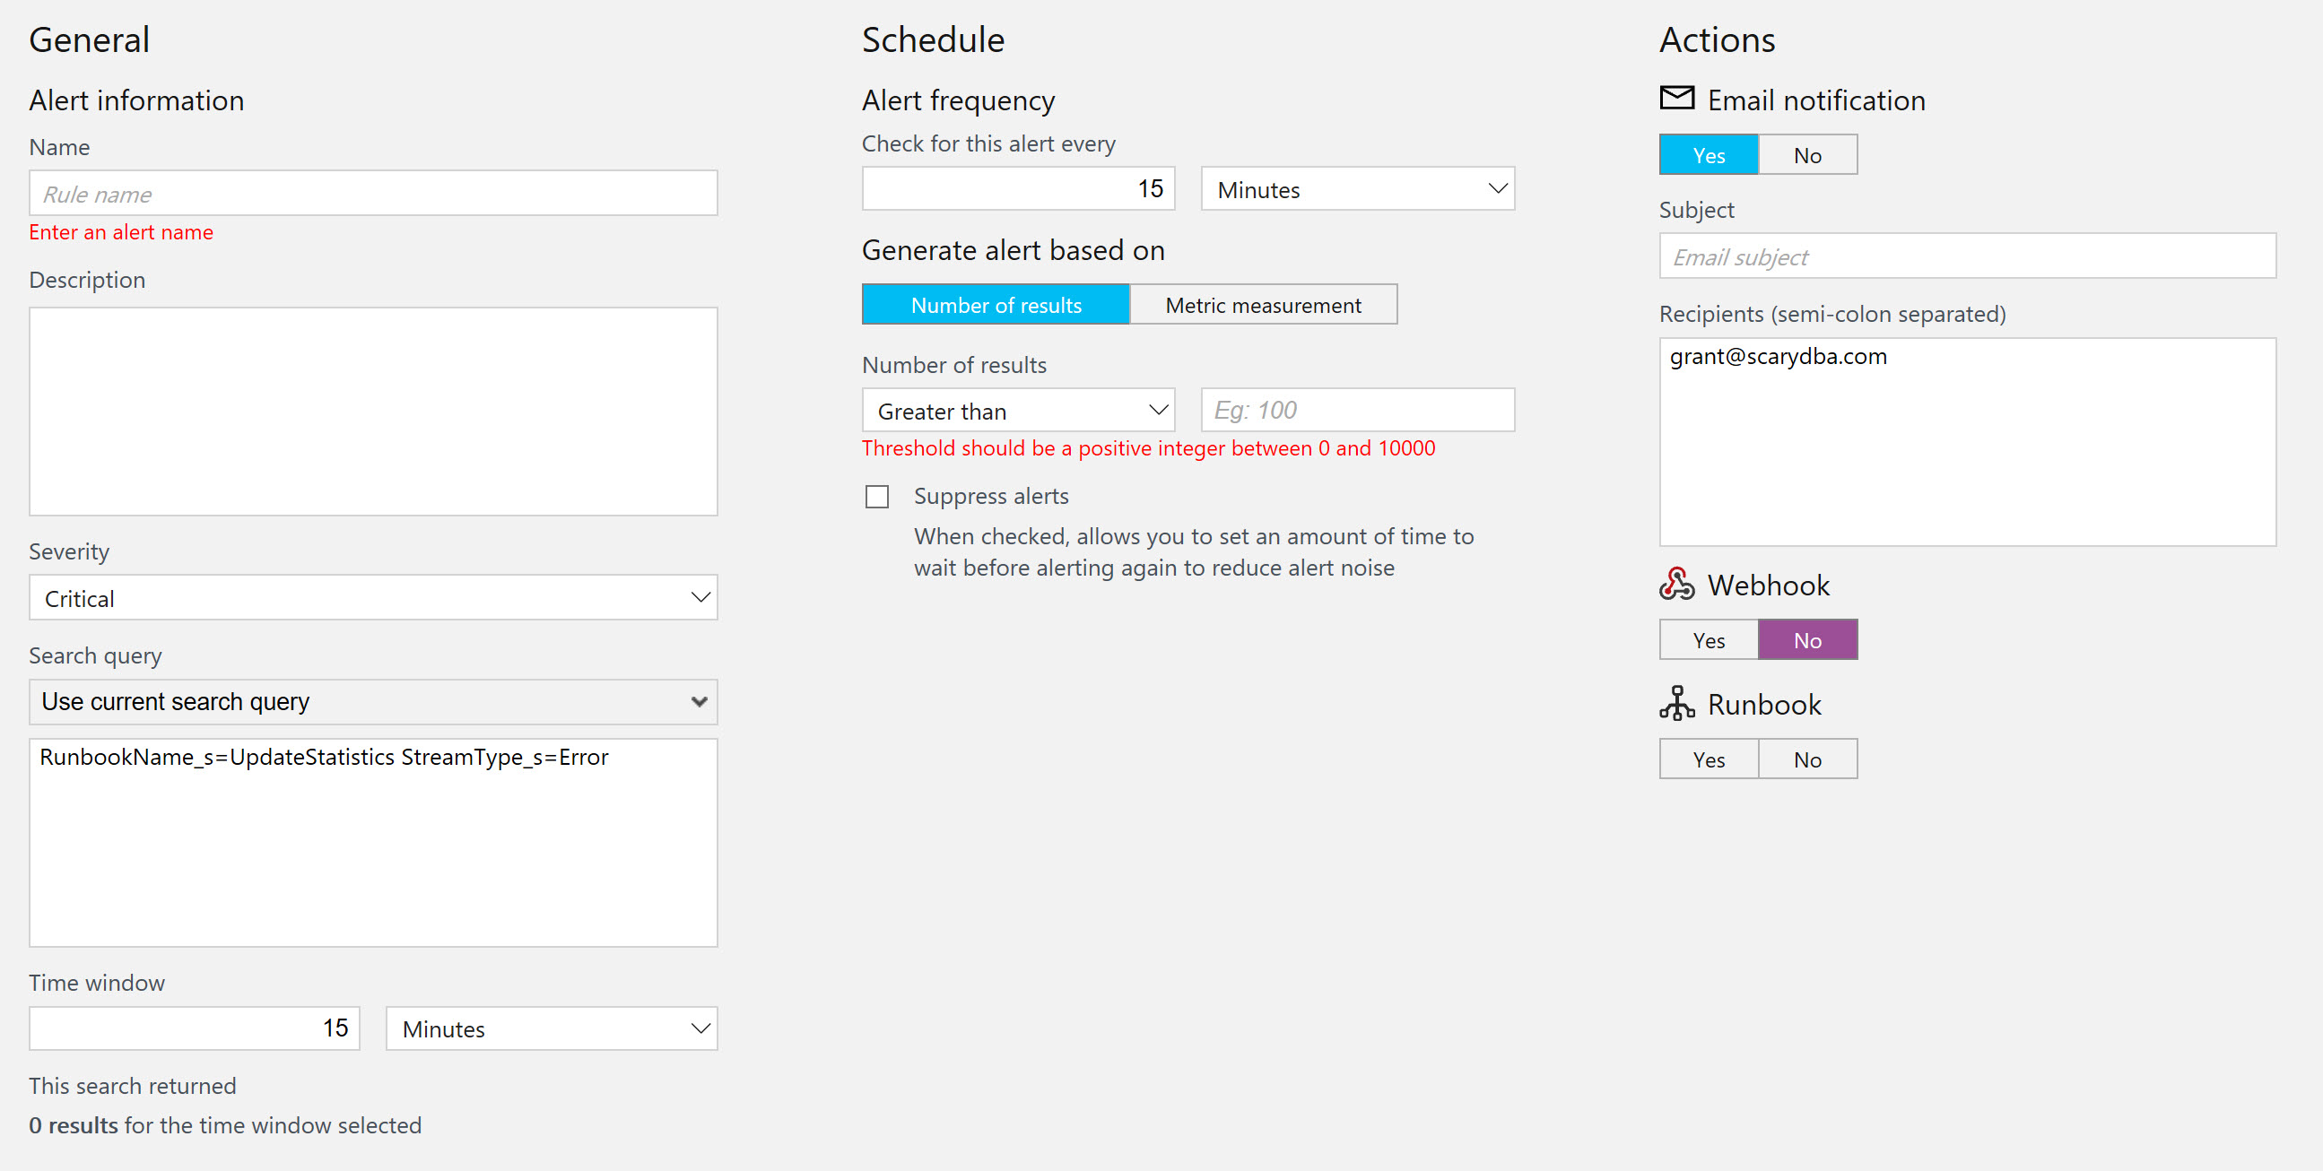
Task: Set Webhook to Yes
Action: click(x=1708, y=640)
